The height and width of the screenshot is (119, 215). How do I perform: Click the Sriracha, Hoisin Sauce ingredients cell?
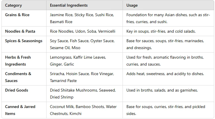[84, 77]
